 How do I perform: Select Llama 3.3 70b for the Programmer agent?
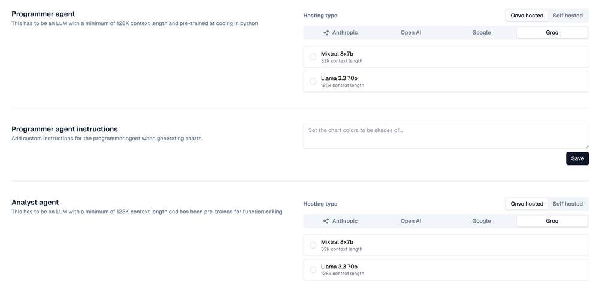[x=313, y=81]
